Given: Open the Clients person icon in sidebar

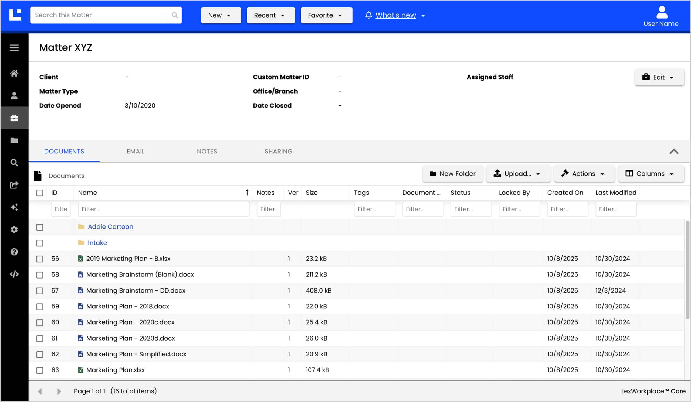Looking at the screenshot, I should pyautogui.click(x=14, y=95).
